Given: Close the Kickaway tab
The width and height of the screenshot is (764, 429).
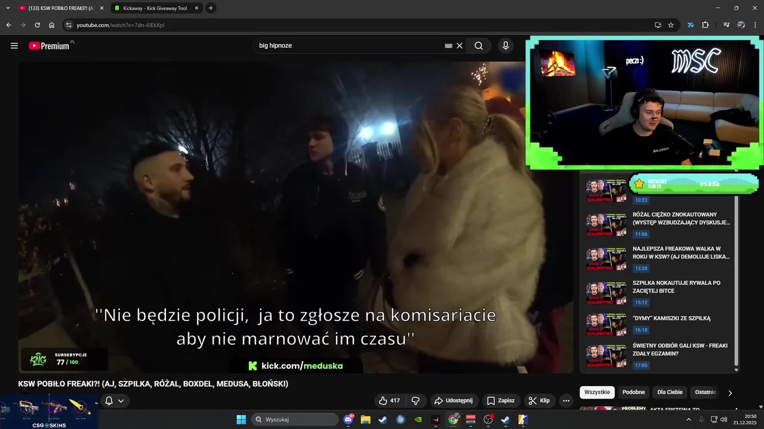Looking at the screenshot, I should click(x=196, y=8).
